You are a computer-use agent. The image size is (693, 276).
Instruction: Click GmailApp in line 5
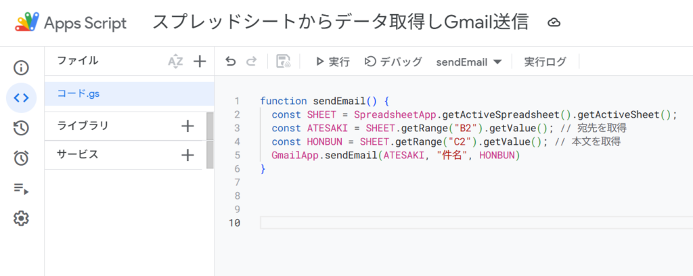click(295, 156)
